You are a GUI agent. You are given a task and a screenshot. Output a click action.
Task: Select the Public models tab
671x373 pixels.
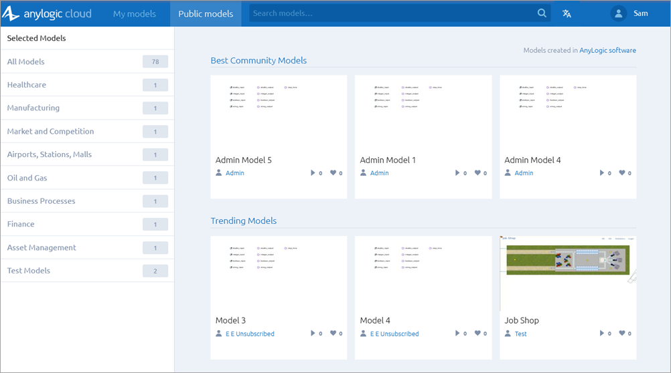(x=206, y=13)
